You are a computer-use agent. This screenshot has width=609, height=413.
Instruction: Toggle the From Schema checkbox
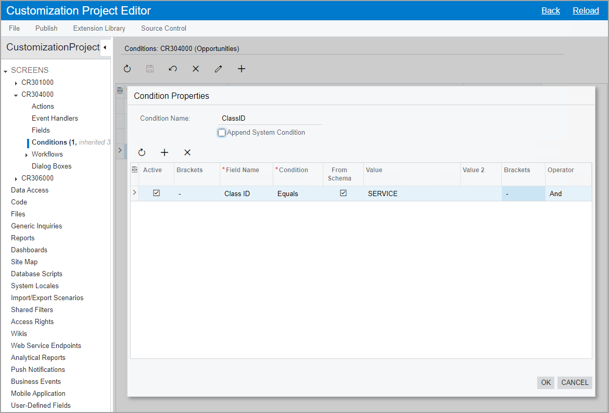[343, 193]
